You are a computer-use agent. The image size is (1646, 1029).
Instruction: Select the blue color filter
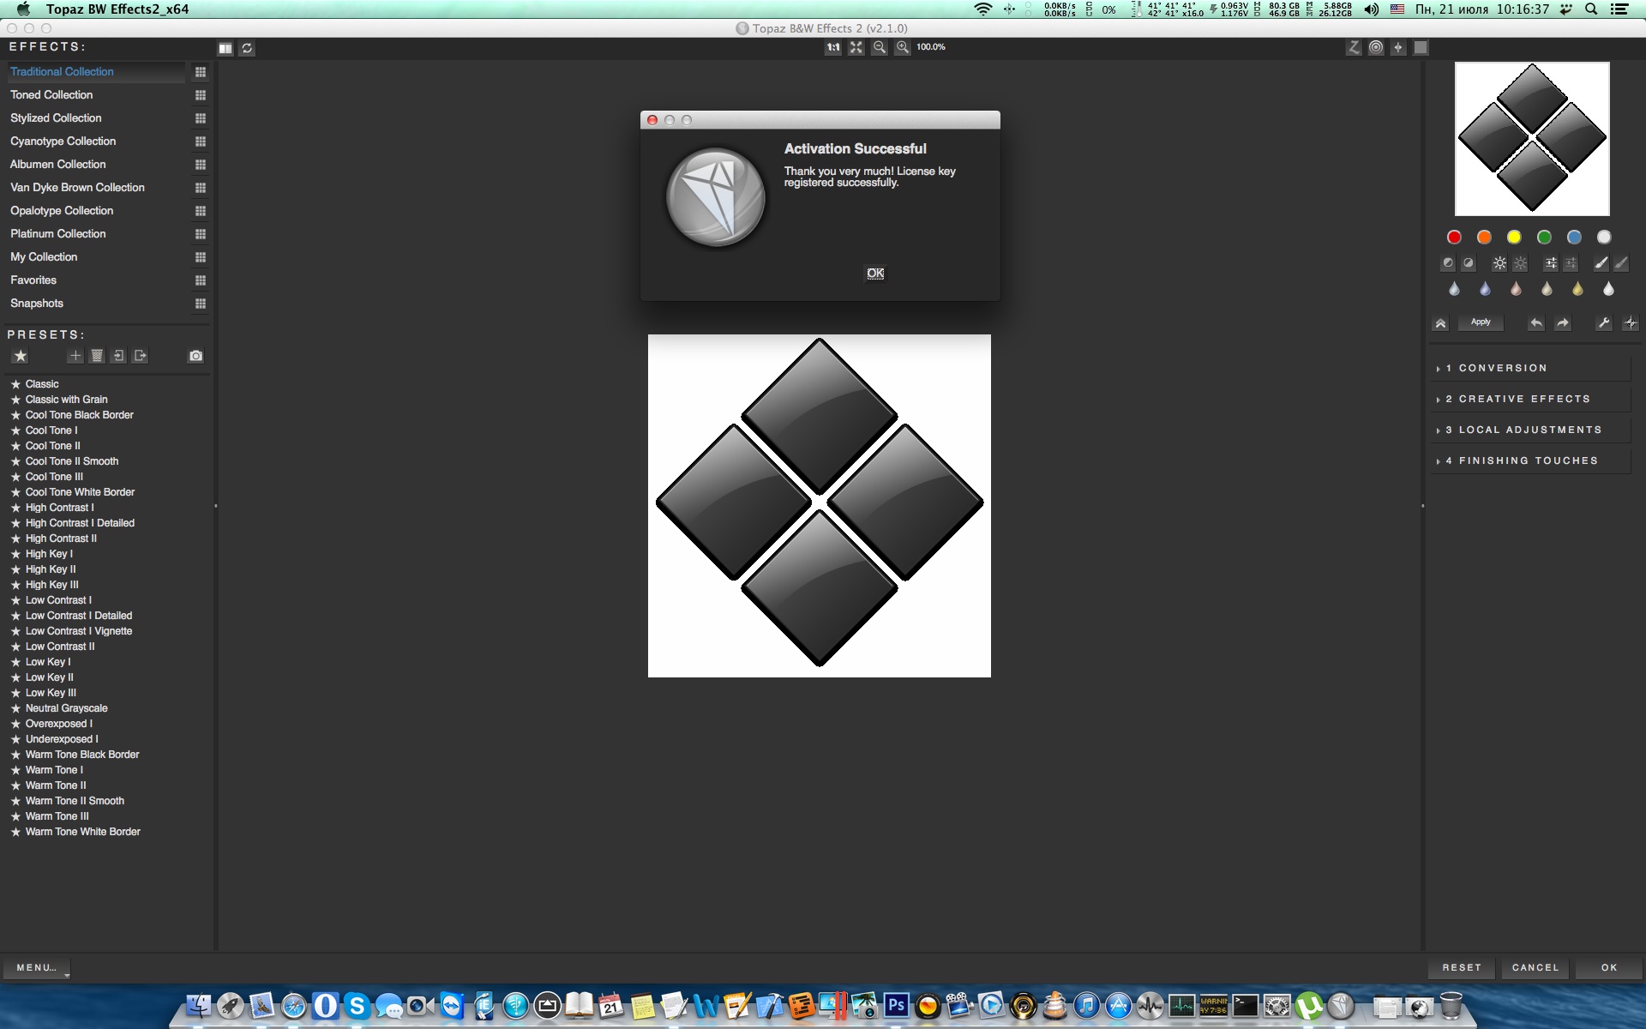point(1574,238)
